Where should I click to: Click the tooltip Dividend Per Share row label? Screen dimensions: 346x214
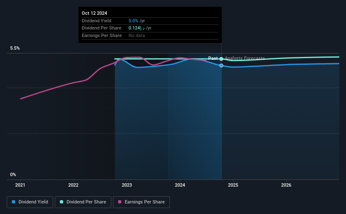[x=102, y=28]
